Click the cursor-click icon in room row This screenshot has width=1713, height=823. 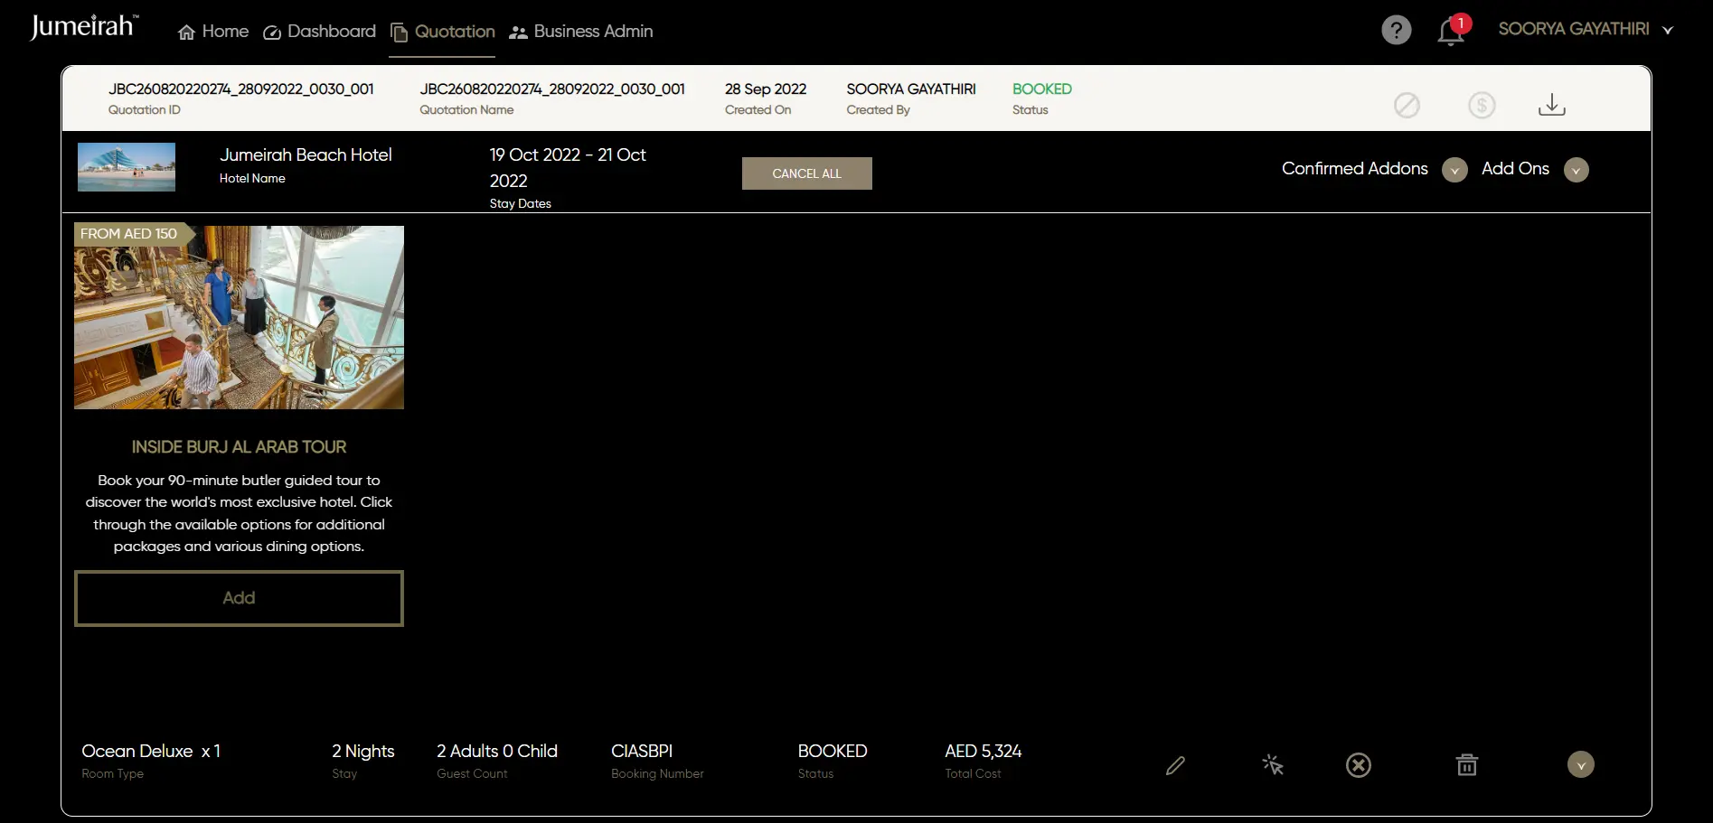click(1273, 765)
